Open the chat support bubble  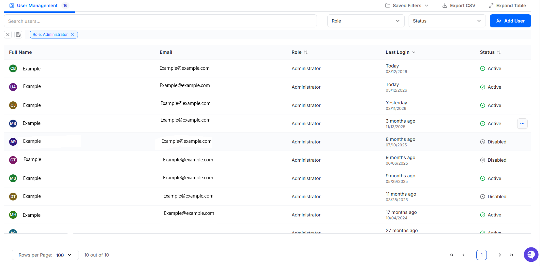[531, 255]
